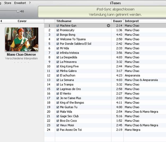Click the Cover column header

tap(22, 21)
